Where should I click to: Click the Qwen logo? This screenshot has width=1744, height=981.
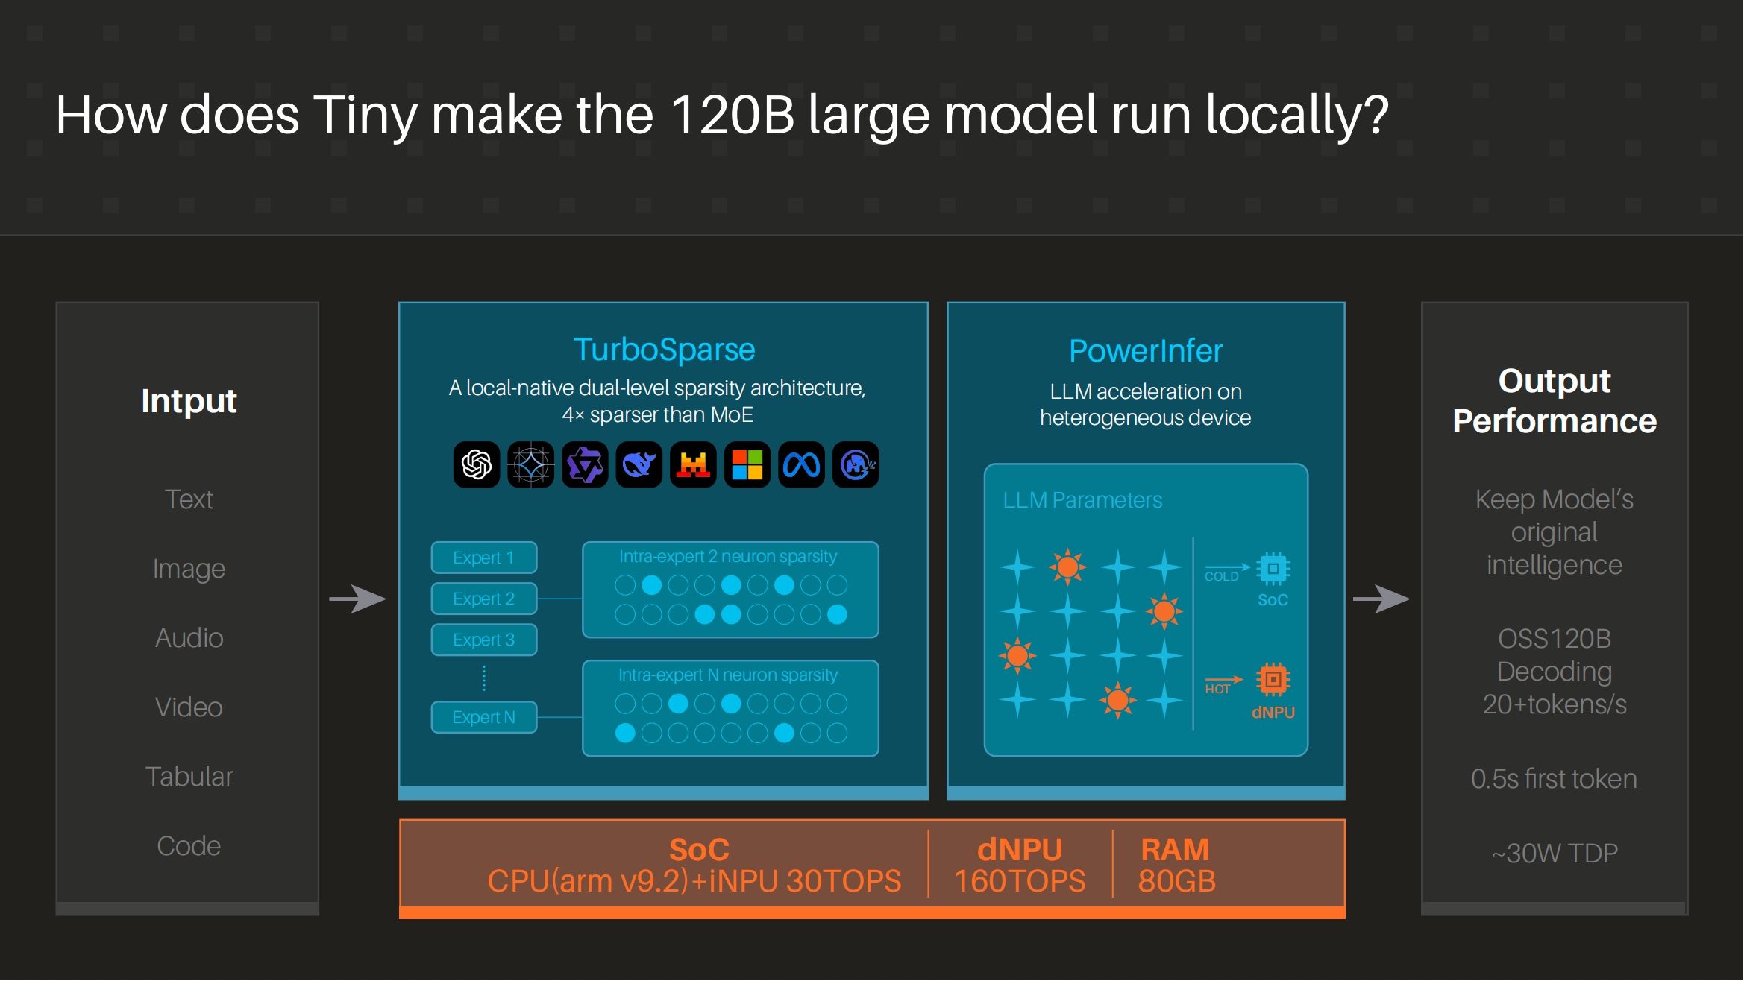coord(586,466)
